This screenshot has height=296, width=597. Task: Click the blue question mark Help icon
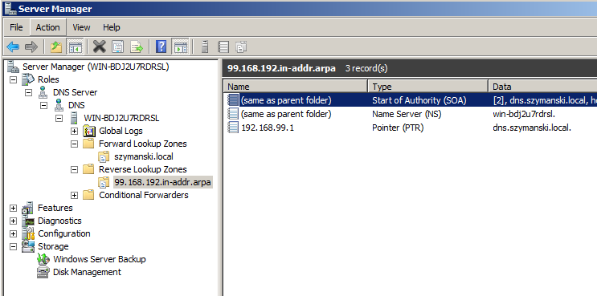162,47
